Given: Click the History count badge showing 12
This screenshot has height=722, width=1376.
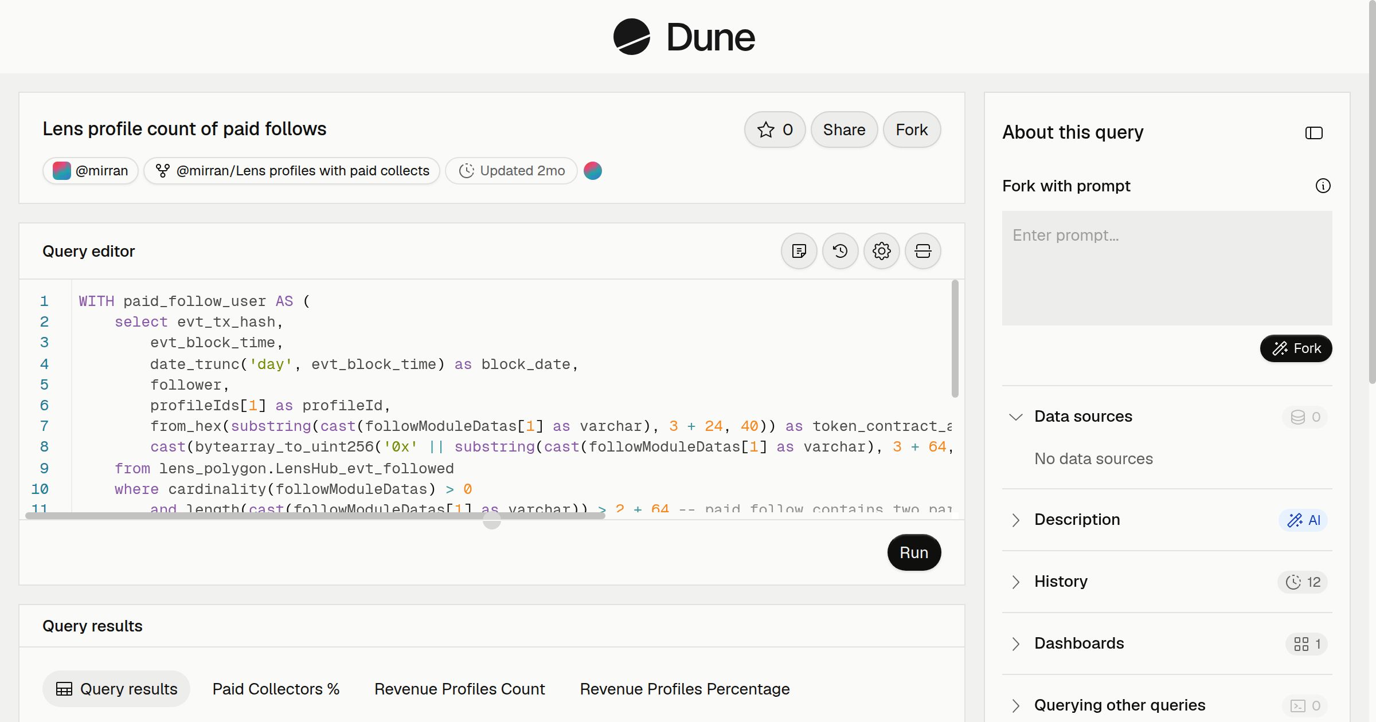Looking at the screenshot, I should pyautogui.click(x=1303, y=582).
